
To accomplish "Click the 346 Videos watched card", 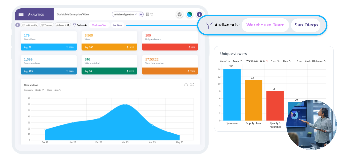I will (x=109, y=65).
